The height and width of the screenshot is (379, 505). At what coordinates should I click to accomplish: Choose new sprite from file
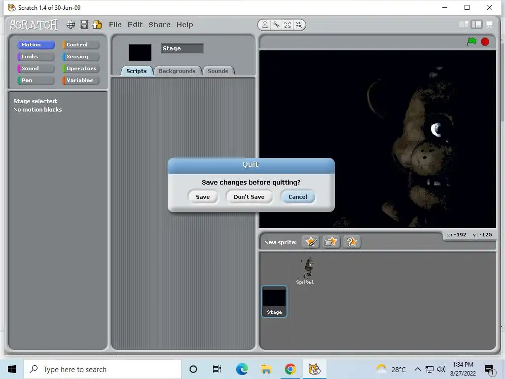pyautogui.click(x=331, y=242)
